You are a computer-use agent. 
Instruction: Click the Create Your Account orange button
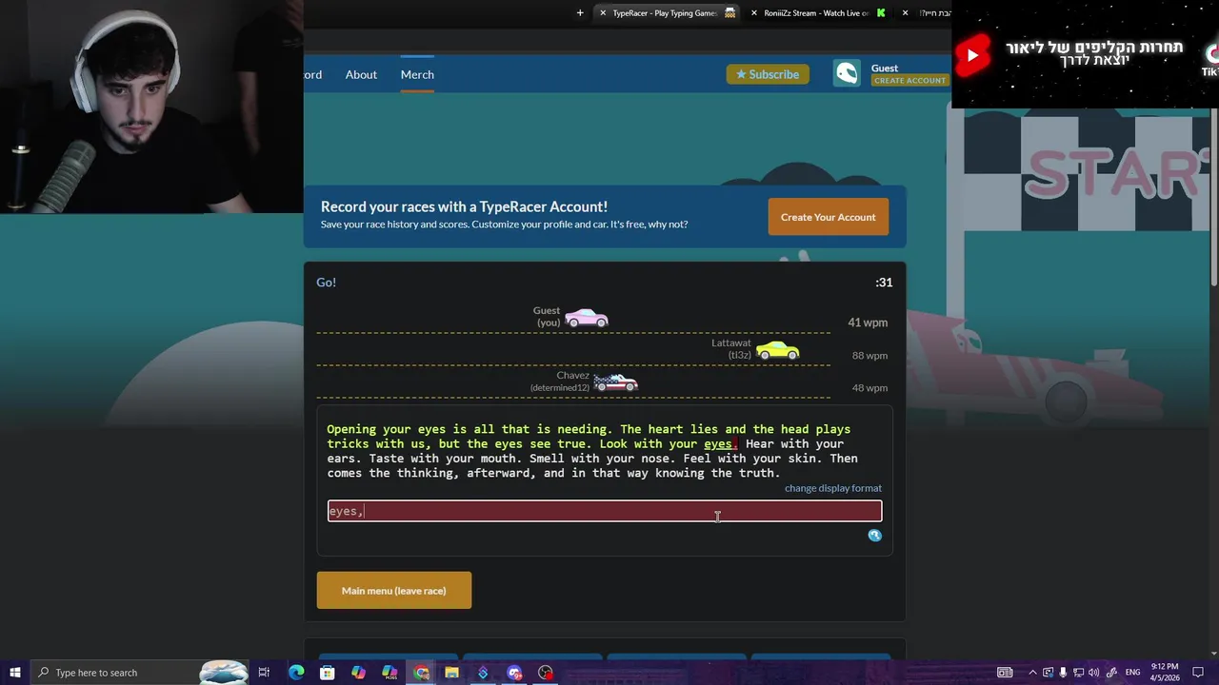coord(829,217)
